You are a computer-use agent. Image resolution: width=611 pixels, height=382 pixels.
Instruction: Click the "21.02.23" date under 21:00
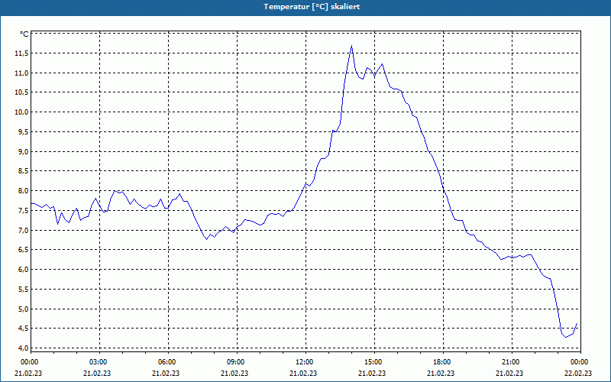click(x=509, y=373)
